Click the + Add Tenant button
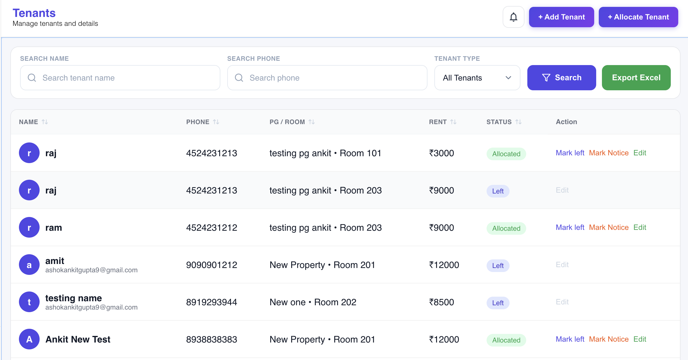The image size is (688, 360). pos(561,17)
